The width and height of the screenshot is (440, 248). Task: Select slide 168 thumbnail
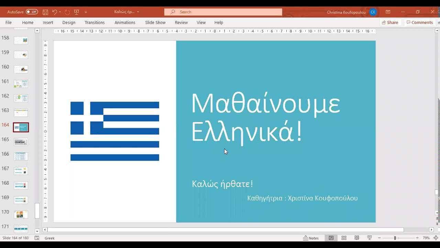21,185
